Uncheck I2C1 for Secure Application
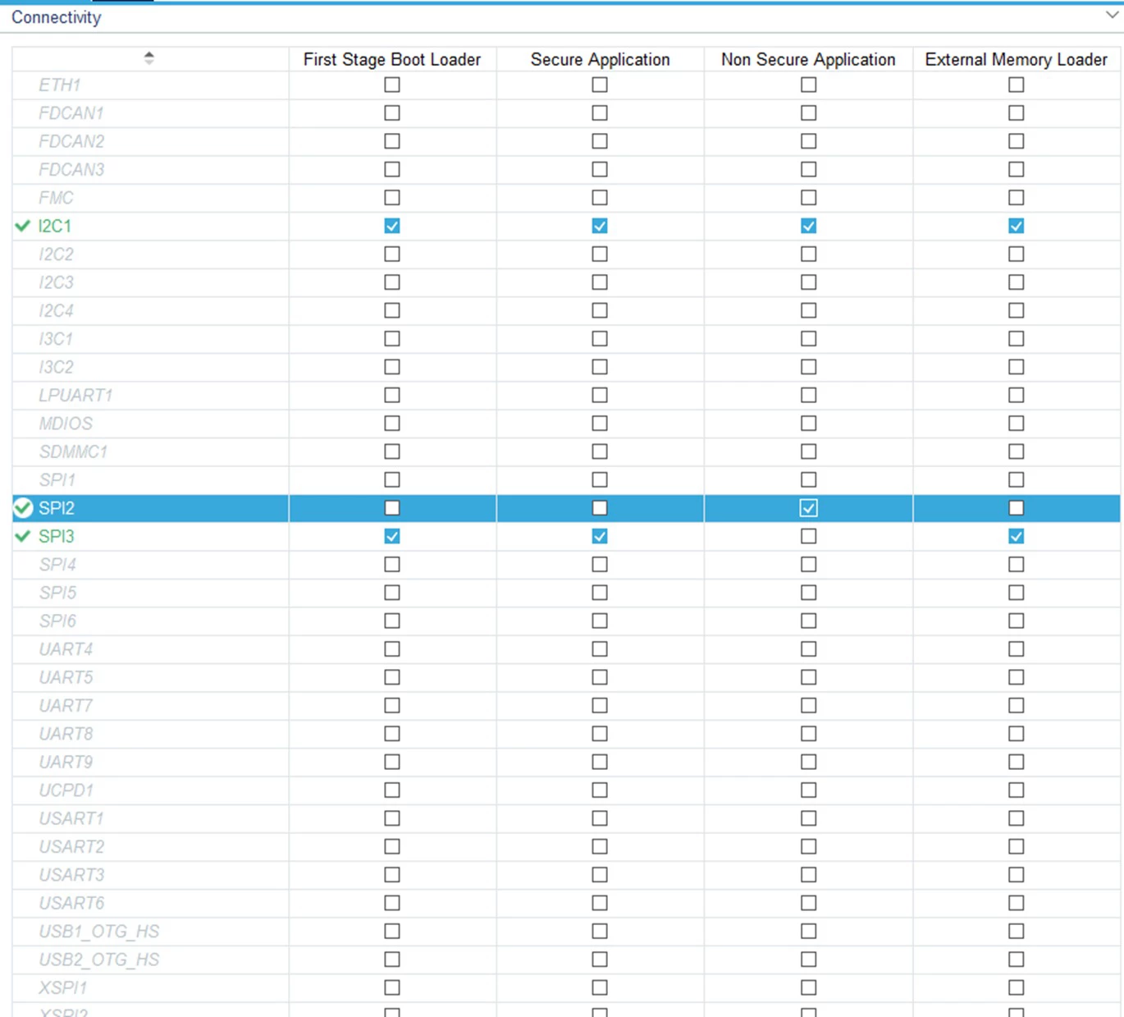1124x1017 pixels. (x=600, y=226)
